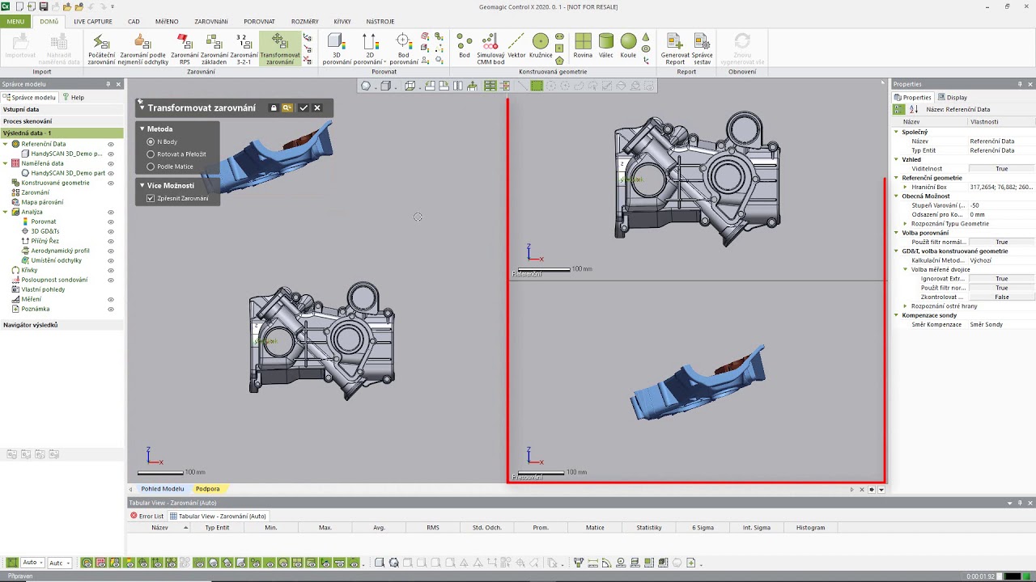Toggle visibility of Porovnat in the tree
The height and width of the screenshot is (582, 1036).
[111, 221]
